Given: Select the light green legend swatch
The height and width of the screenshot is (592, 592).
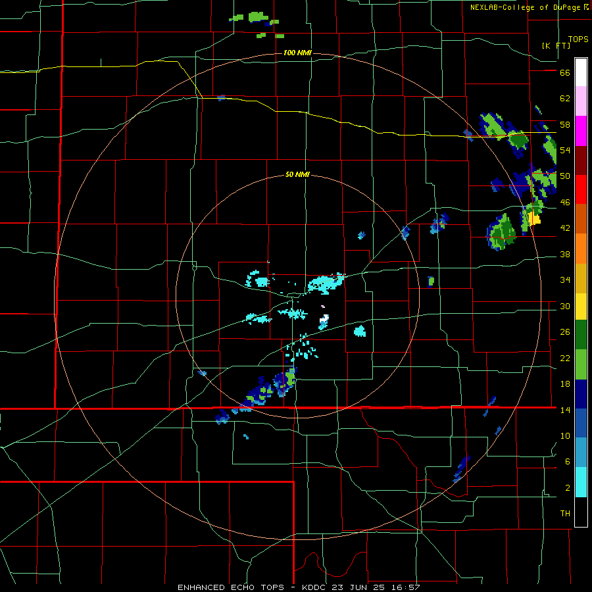Looking at the screenshot, I should pos(581,364).
